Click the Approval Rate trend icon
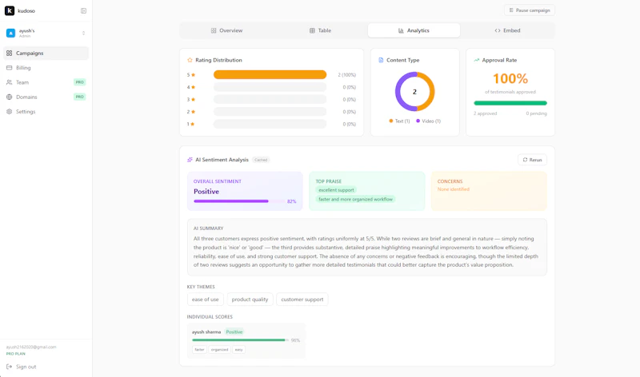Screen dimensions: 640x377 point(476,60)
